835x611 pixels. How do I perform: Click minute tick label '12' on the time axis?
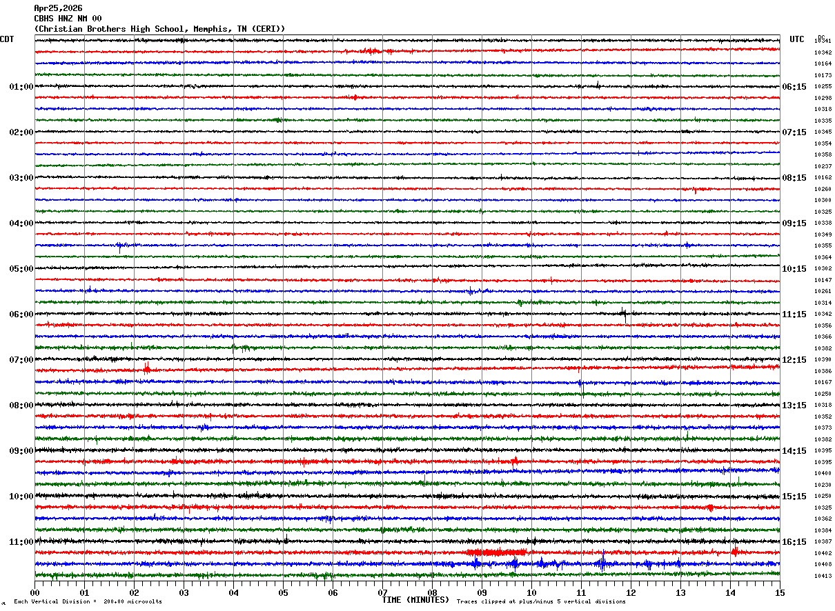coord(631,592)
